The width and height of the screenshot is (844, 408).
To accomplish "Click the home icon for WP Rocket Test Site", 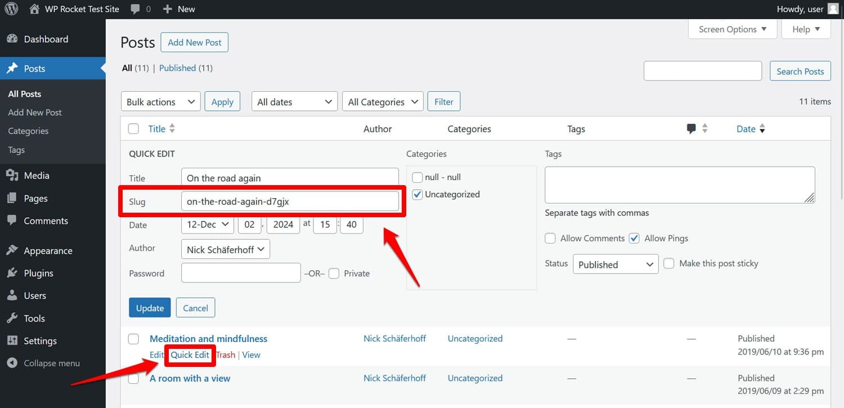I will [35, 9].
